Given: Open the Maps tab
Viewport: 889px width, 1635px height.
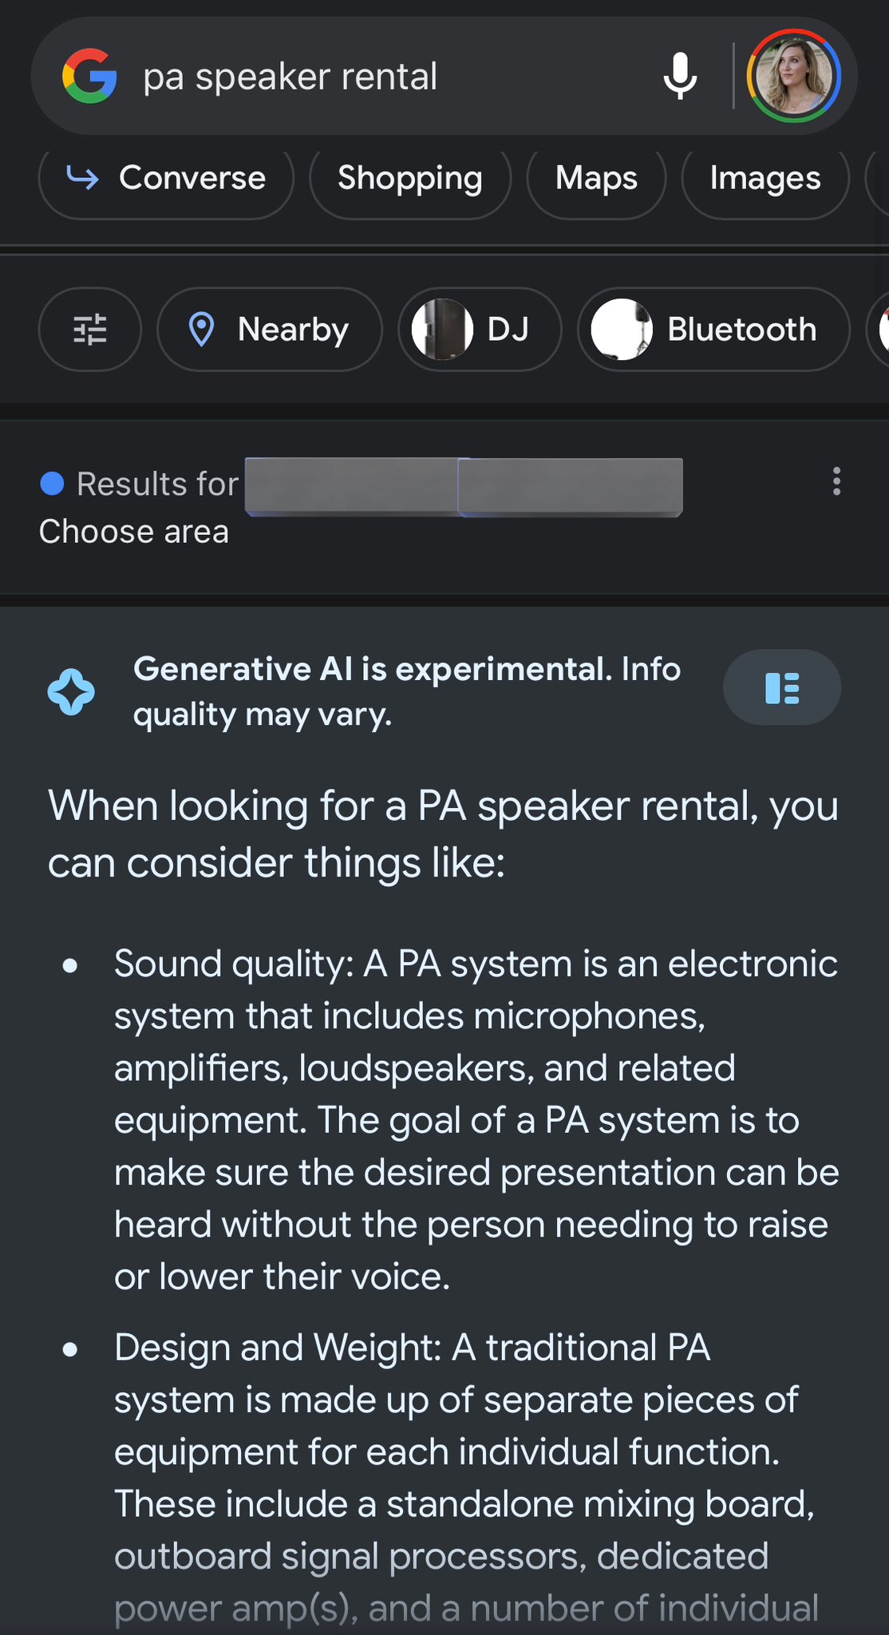Looking at the screenshot, I should point(596,178).
